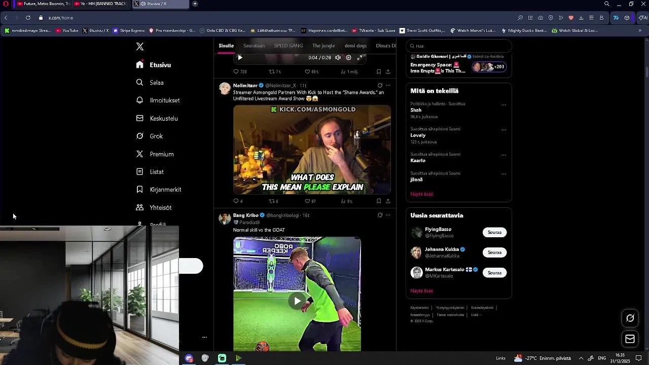Open the floating messages button
Screen dimensions: 649x365
[x=630, y=339]
